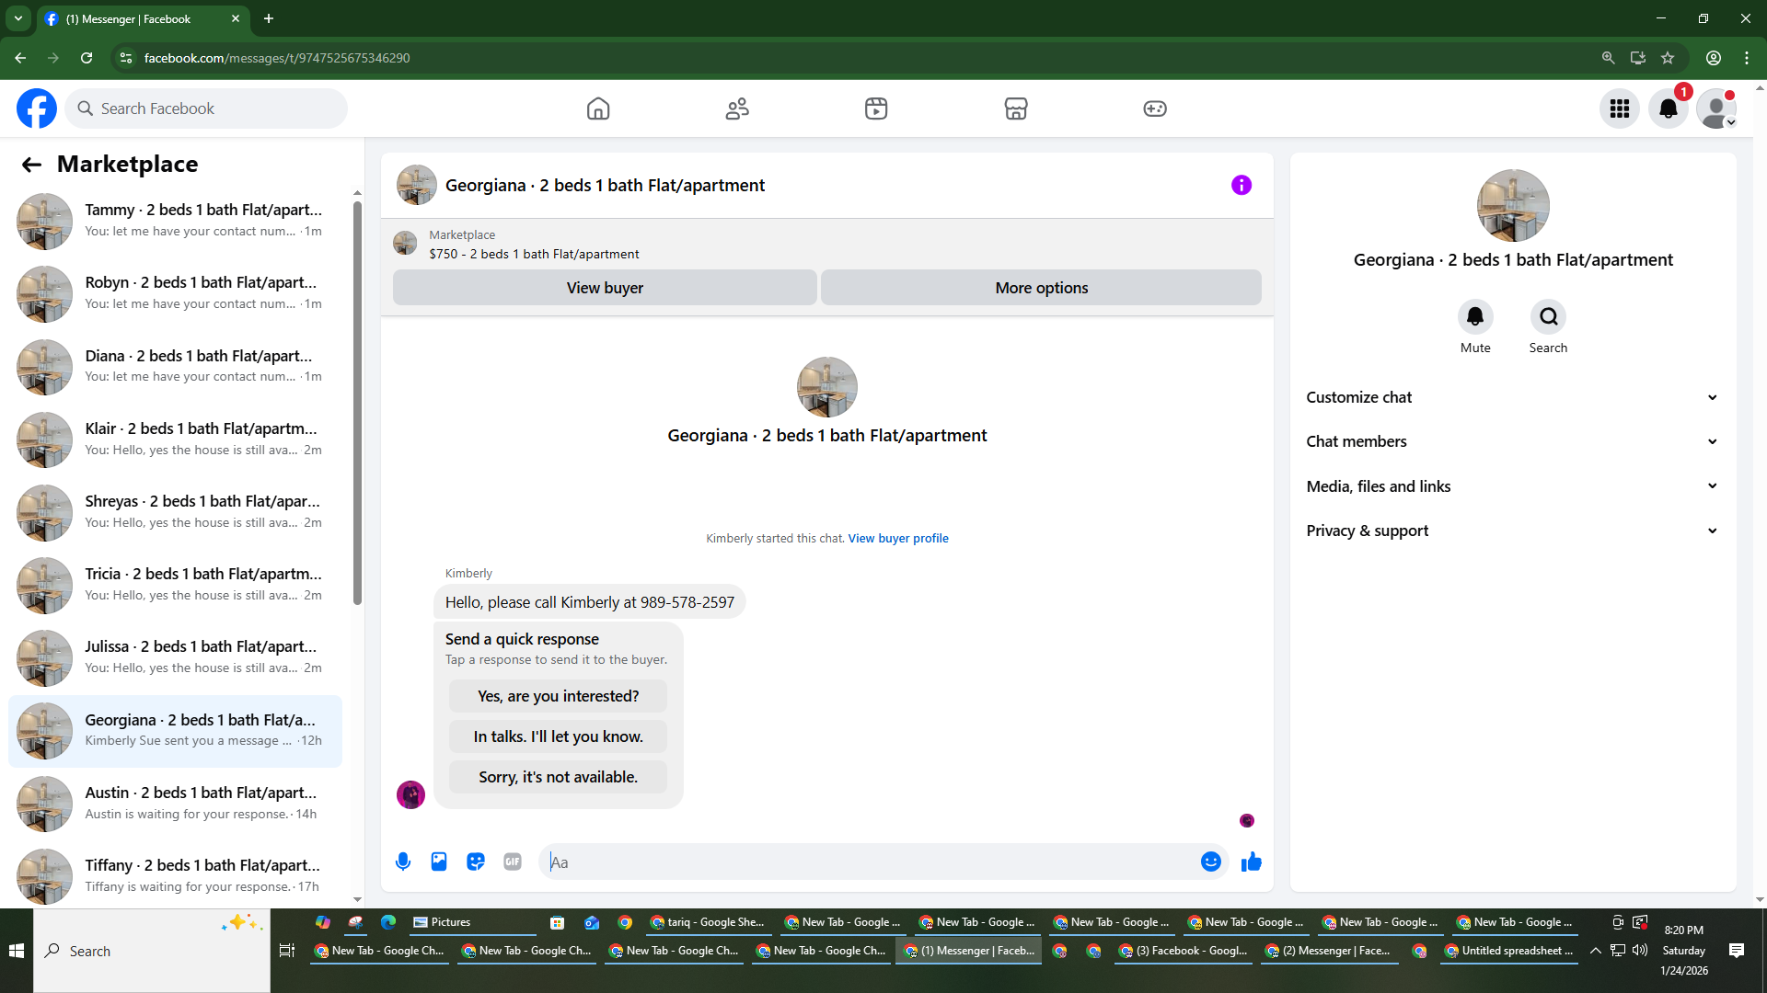
Task: Attach a photo using the image icon
Action: [x=439, y=862]
